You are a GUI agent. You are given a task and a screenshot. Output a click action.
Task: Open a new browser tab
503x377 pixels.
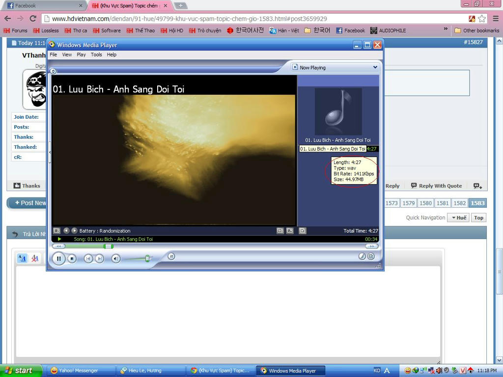pos(181,5)
